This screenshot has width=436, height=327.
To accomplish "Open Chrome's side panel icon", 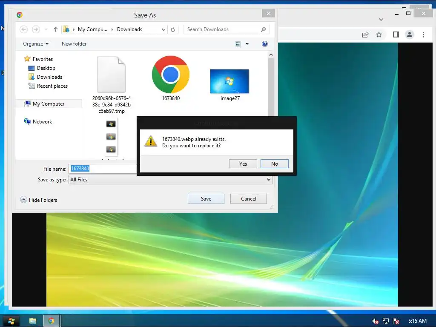I will [396, 34].
